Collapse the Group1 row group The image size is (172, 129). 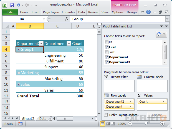[x=18, y=49]
